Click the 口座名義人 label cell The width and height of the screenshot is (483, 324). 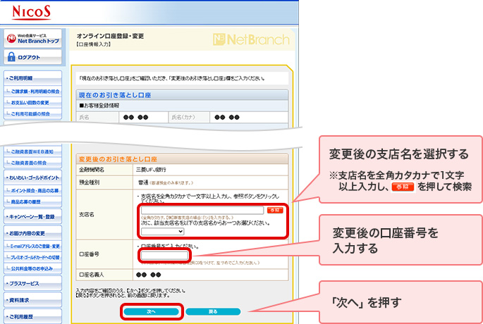click(104, 275)
